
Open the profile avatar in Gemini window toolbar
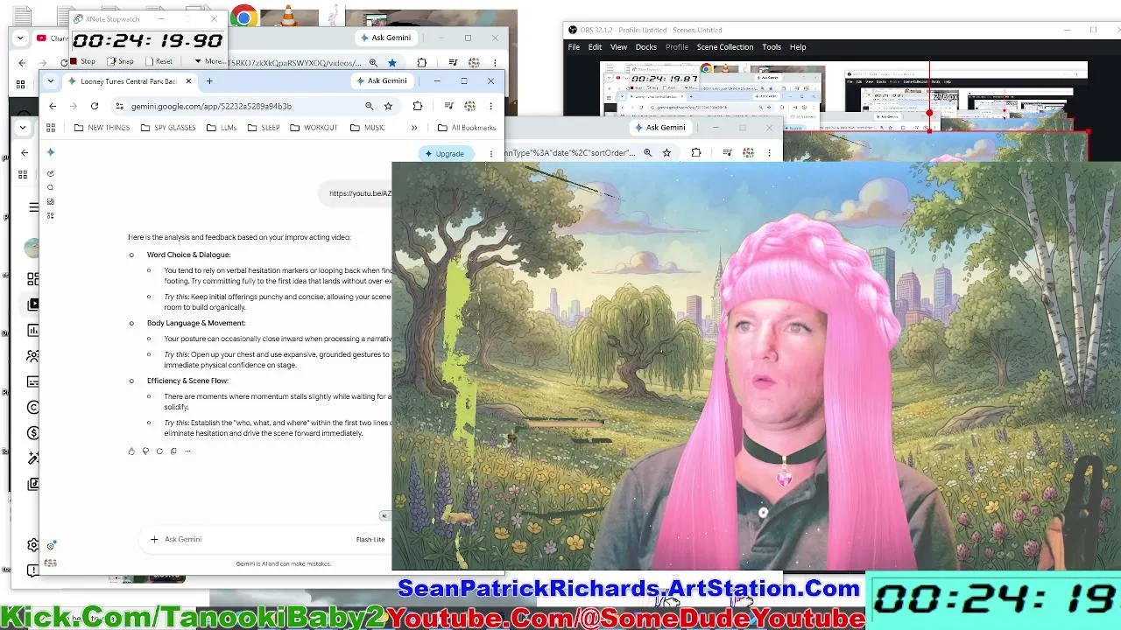point(470,106)
